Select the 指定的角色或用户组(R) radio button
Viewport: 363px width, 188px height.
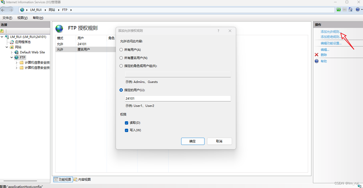point(121,66)
